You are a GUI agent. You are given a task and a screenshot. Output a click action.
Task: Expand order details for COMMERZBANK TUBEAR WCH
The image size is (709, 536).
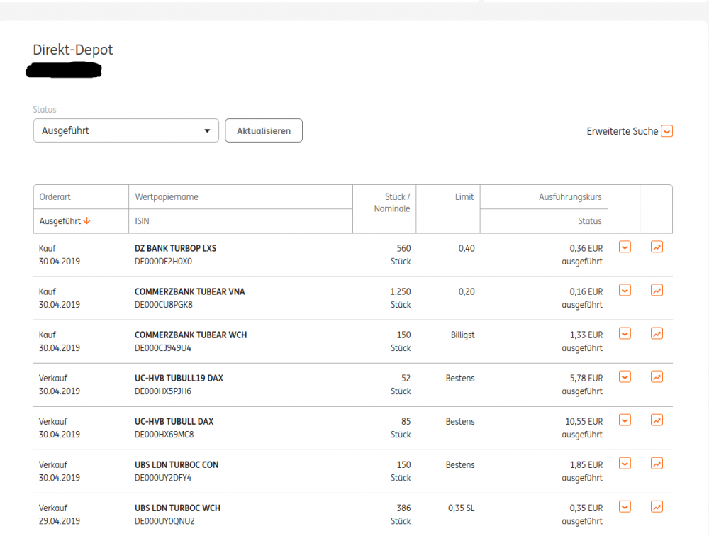(625, 334)
